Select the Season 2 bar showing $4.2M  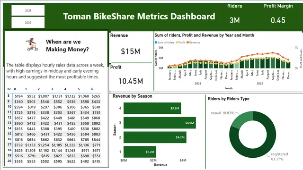click(155, 137)
